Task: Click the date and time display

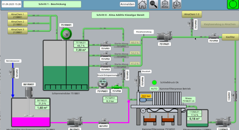Action: pos(11,4)
